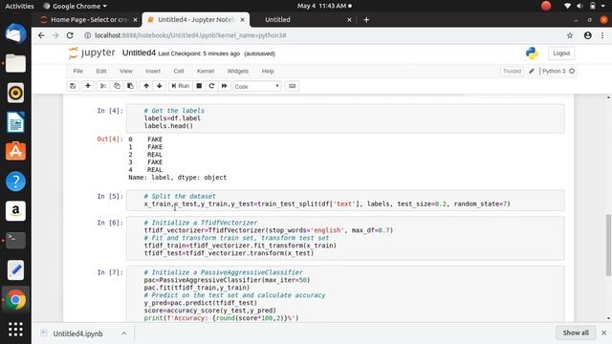Viewport: 612px width, 344px height.
Task: Open Ubuntu Software from the dock
Action: click(x=15, y=152)
